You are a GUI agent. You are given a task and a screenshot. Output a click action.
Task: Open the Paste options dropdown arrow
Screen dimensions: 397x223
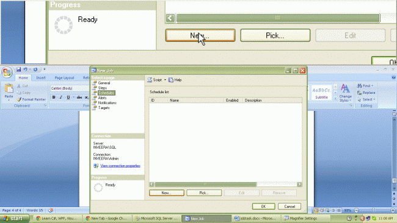pos(9,100)
